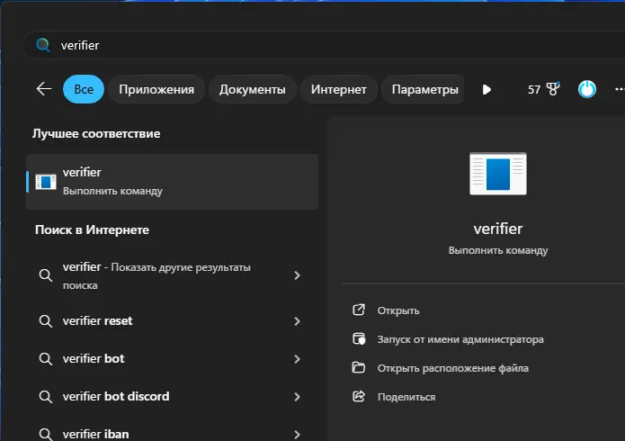Screen dimensions: 625x441
Task: Click the search magnifier in the search box
Action: [x=42, y=45]
